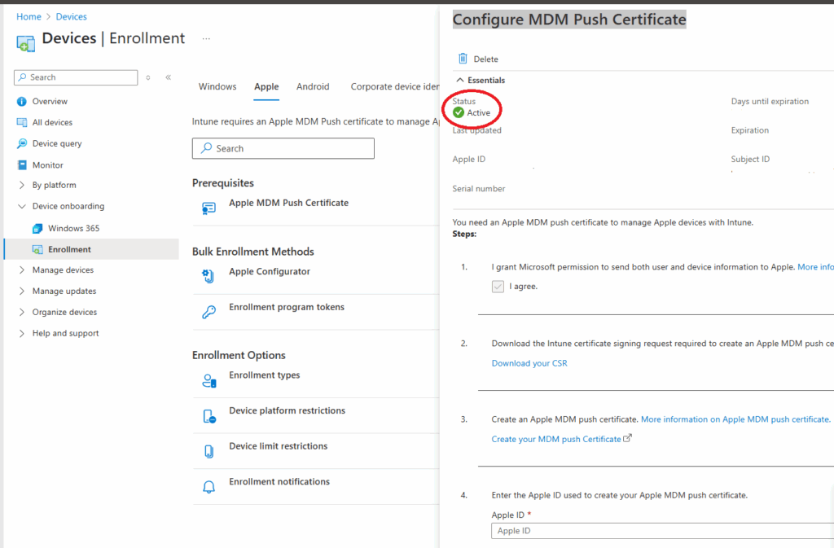This screenshot has width=834, height=548.
Task: Expand the Help and support section
Action: click(x=22, y=333)
